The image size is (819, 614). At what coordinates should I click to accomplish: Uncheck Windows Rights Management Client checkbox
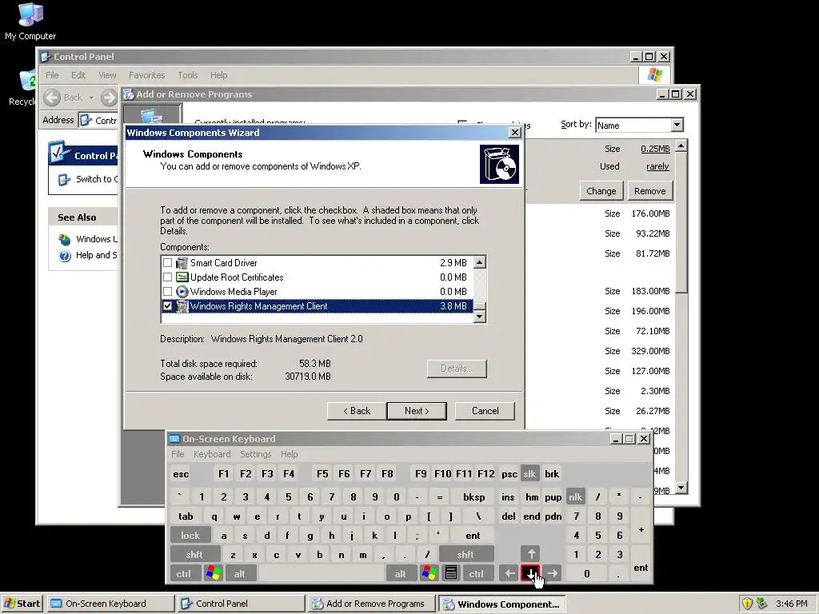click(168, 306)
